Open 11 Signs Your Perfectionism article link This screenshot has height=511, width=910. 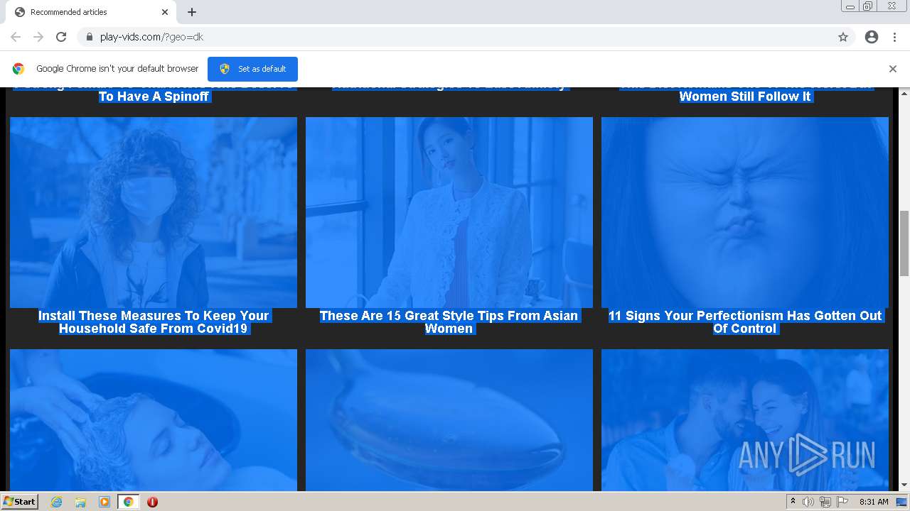745,322
